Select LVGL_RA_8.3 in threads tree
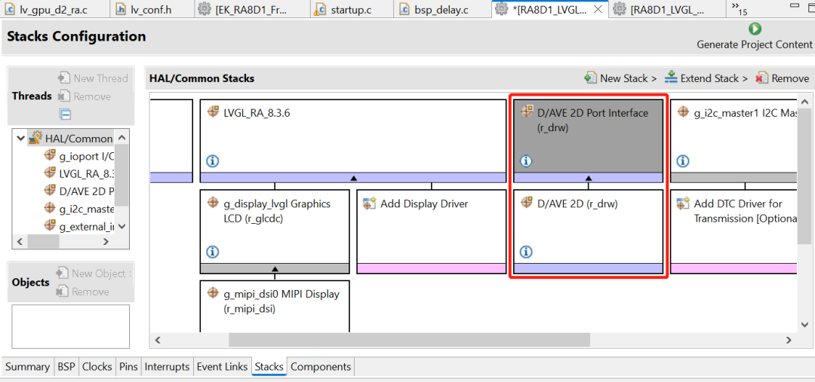Viewport: 815px width, 382px height. [x=79, y=173]
